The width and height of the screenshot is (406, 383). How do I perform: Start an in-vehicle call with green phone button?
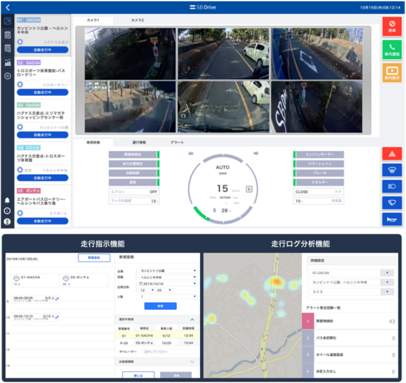pyautogui.click(x=392, y=49)
